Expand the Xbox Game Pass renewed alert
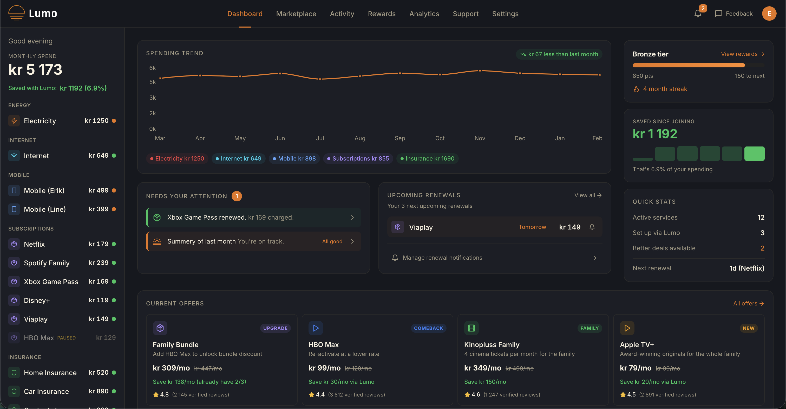The height and width of the screenshot is (409, 786). coord(352,217)
